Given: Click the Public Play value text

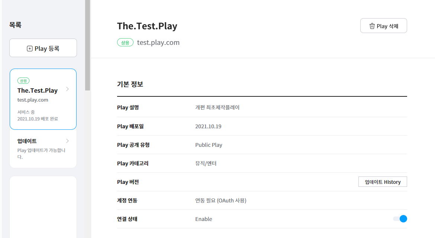Looking at the screenshot, I should pos(209,145).
